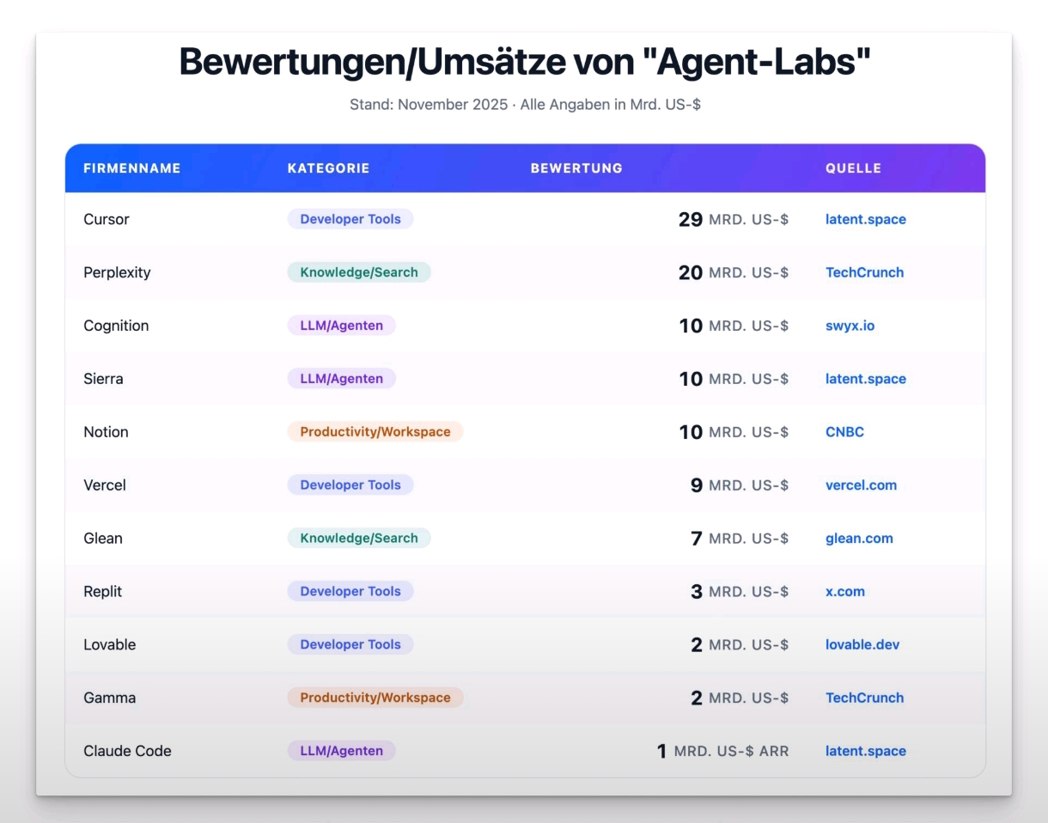Open the vercel.com source link
Viewport: 1048px width, 823px height.
[x=861, y=485]
